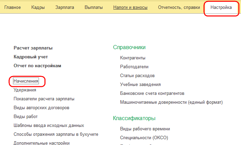Open Виды авторских договоров
The image size is (241, 145).
coord(42,108)
